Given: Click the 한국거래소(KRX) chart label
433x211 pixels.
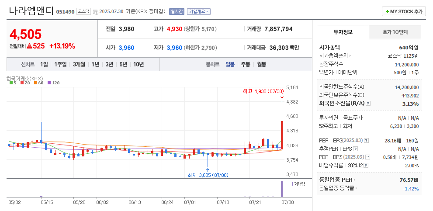Looking at the screenshot, I should (25, 79).
